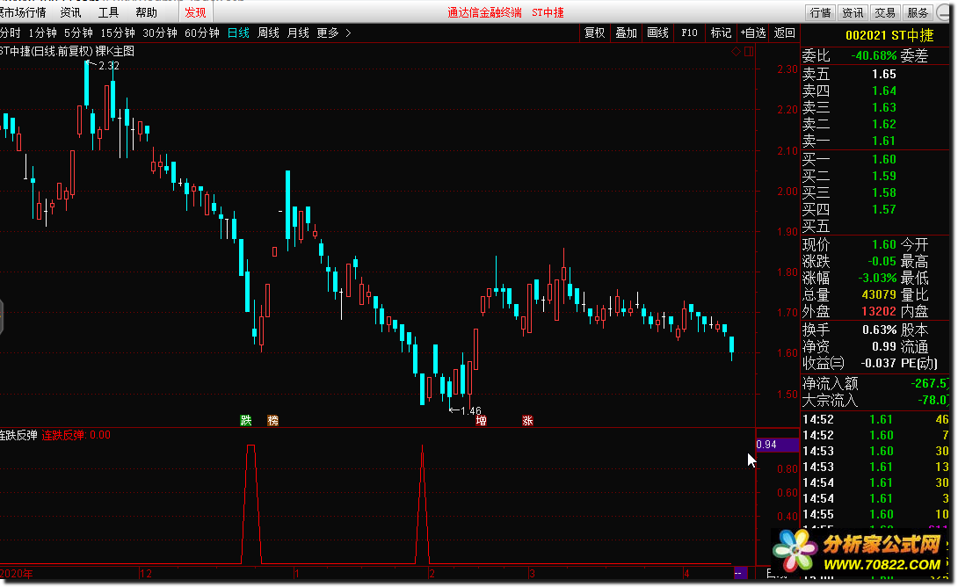
Task: Click the red 涨 marker under chart
Action: (528, 420)
